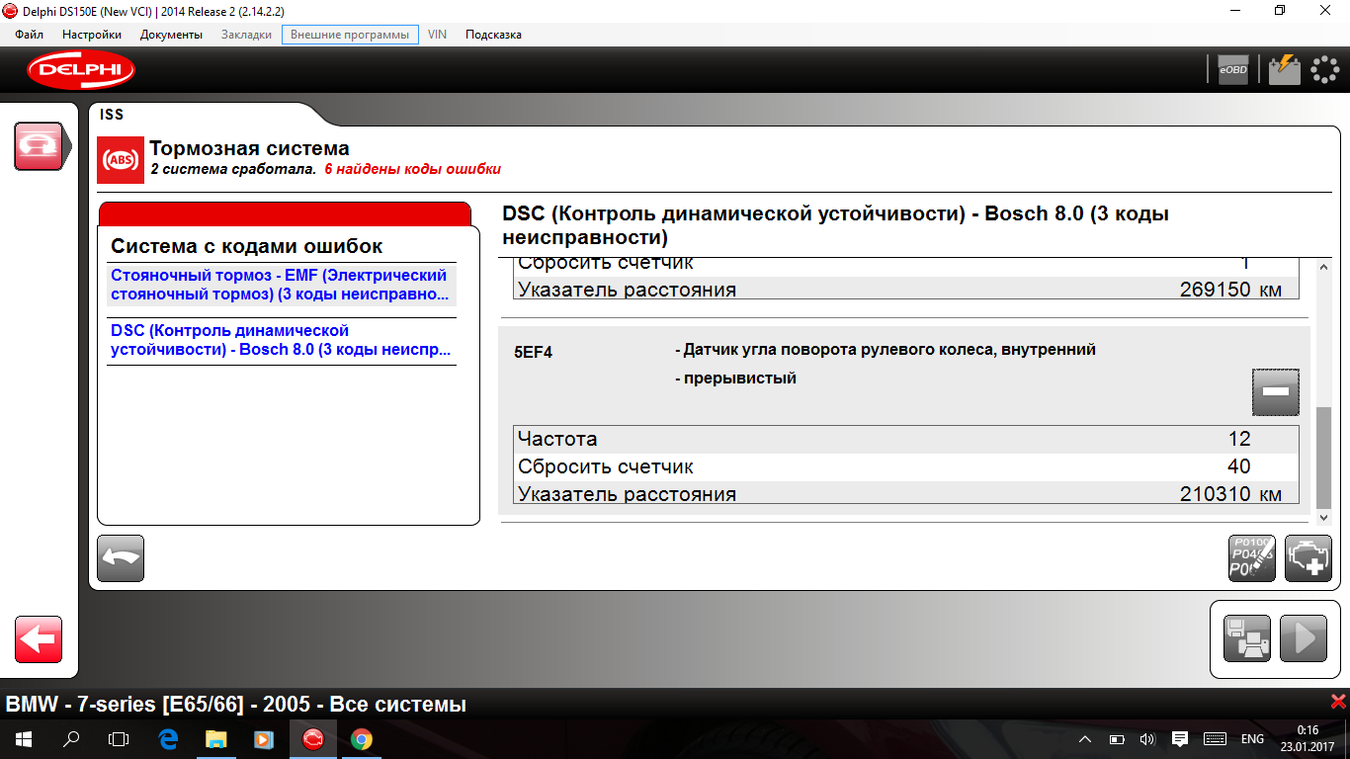This screenshot has width=1350, height=759.
Task: Show hidden system tray icons
Action: coord(1085,739)
